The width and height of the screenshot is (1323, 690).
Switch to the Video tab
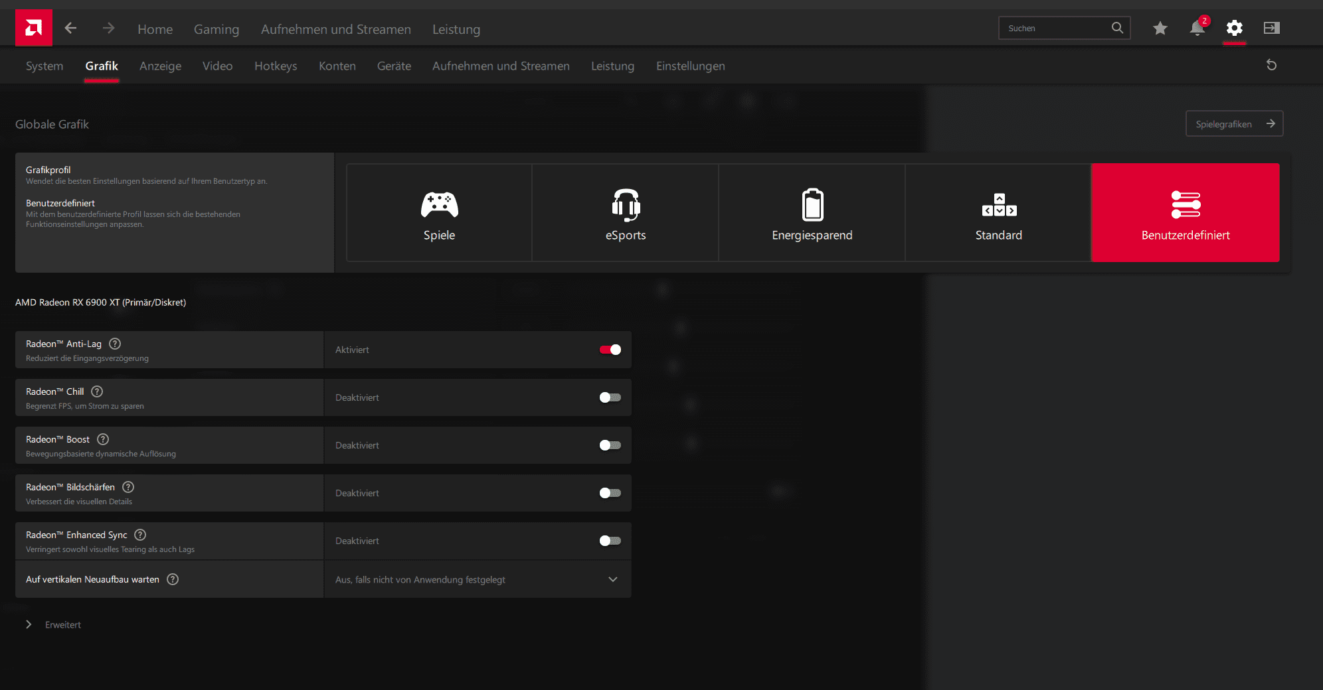point(218,66)
